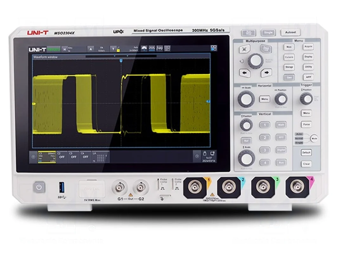Image resolution: width=338 pixels, height=254 pixels.
Task: Click the left arrow Multipurpose key
Action: click(245, 73)
